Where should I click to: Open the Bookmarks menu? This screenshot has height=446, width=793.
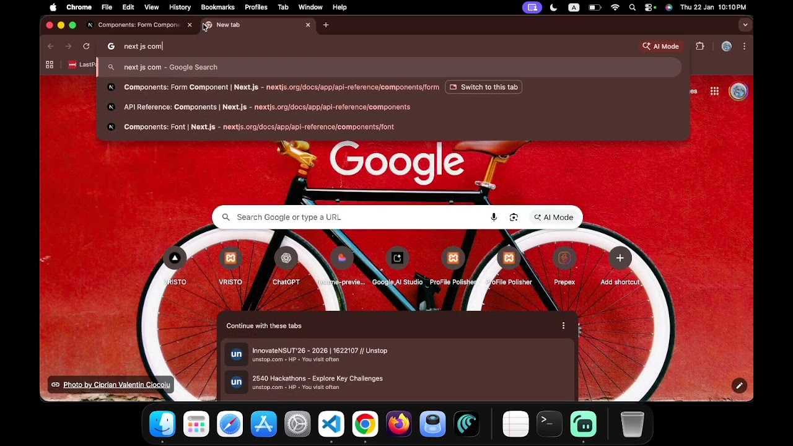(x=217, y=7)
